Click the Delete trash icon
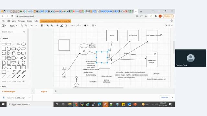The width and height of the screenshot is (207, 116). (x=42, y=25)
